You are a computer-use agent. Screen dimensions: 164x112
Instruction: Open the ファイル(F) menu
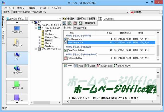click(x=9, y=8)
